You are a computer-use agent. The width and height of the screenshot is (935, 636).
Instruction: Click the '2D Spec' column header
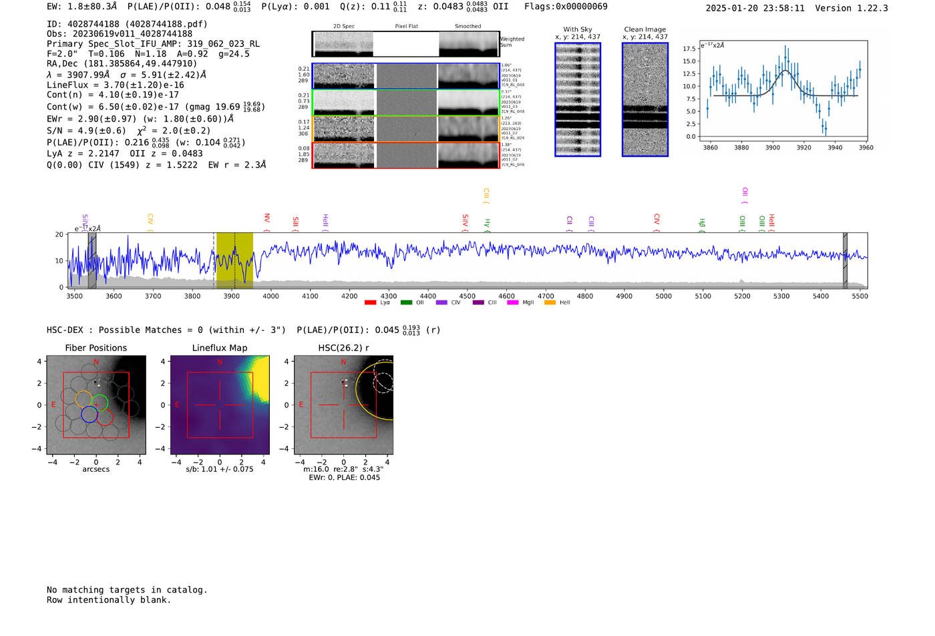tap(344, 27)
